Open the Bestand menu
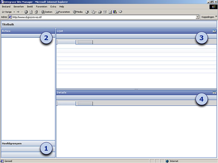The image size is (218, 163). [6, 7]
